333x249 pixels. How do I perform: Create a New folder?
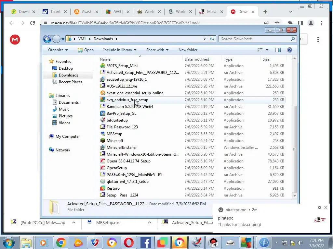[x=188, y=50]
